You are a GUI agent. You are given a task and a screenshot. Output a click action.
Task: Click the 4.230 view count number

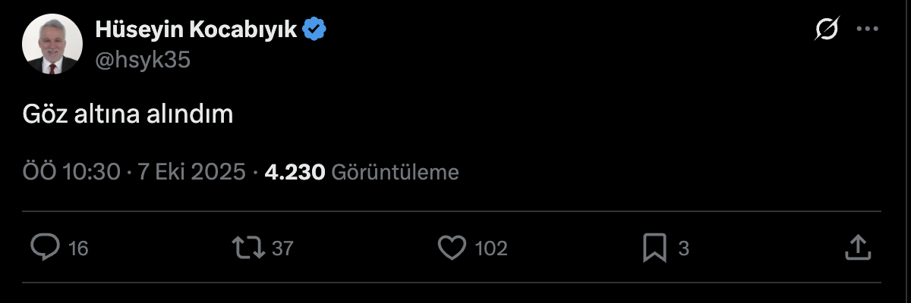[295, 173]
